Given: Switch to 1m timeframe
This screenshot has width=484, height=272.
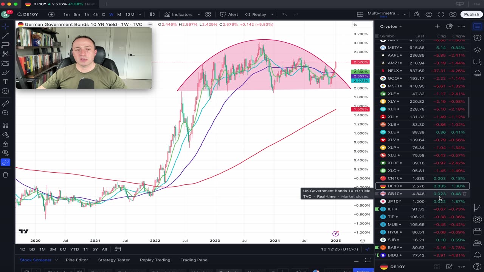Looking at the screenshot, I should (67, 14).
